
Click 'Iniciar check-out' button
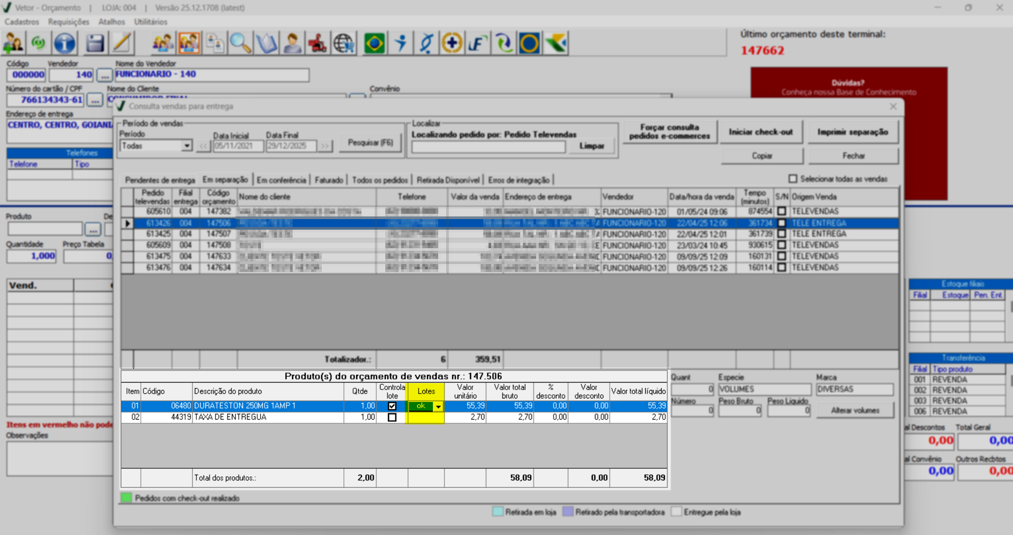point(761,132)
